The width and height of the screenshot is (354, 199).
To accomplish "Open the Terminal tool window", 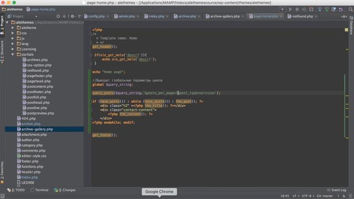I will [x=39, y=190].
